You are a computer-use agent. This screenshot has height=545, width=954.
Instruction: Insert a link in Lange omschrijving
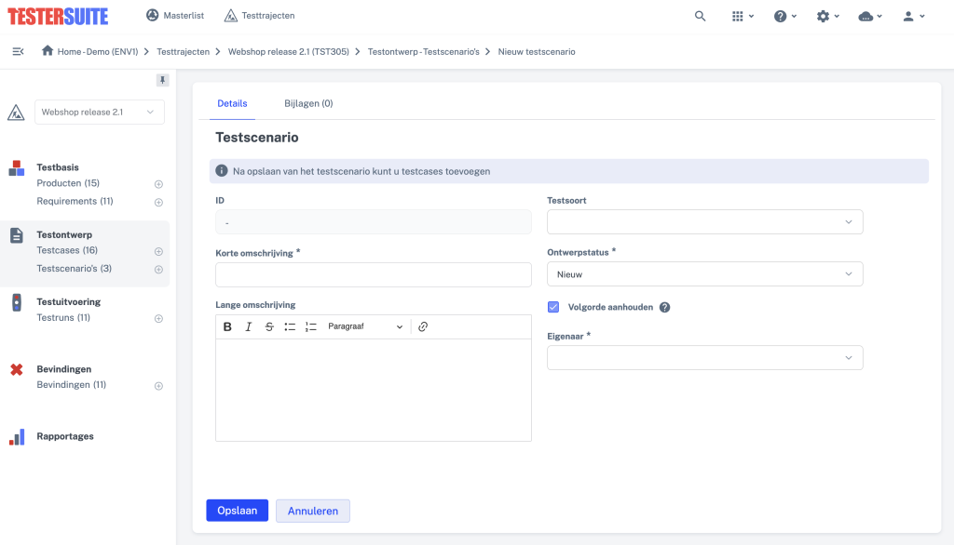pos(423,326)
